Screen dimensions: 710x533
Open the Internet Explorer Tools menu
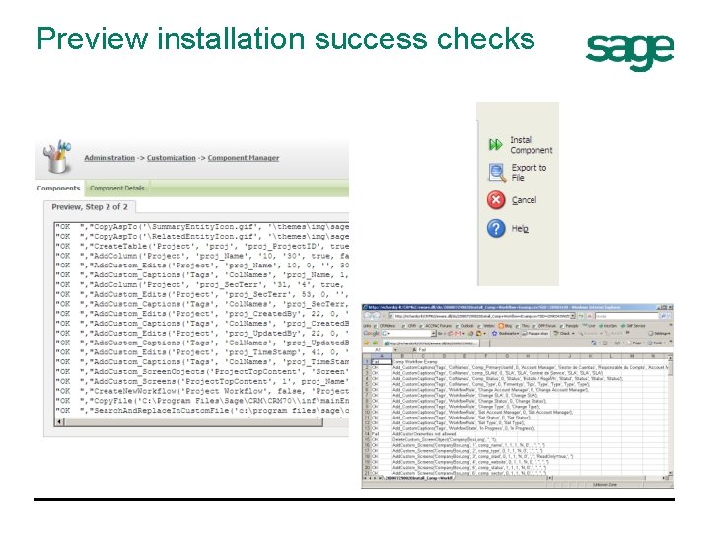(x=658, y=343)
